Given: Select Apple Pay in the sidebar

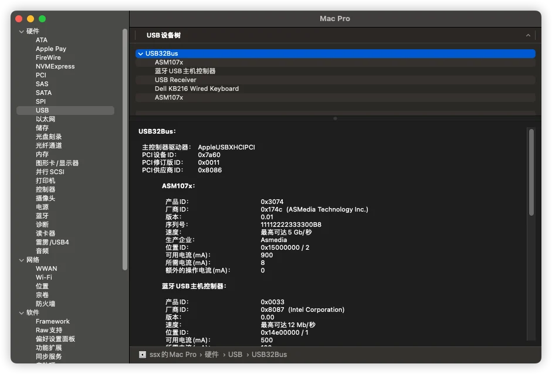Looking at the screenshot, I should pyautogui.click(x=50, y=49).
